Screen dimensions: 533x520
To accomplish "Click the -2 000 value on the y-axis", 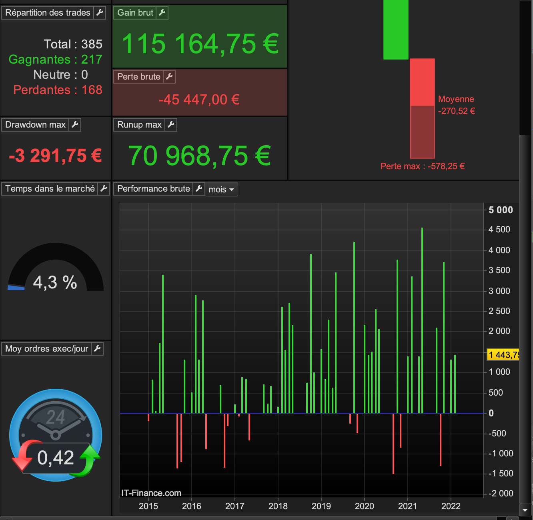I will 501,494.
